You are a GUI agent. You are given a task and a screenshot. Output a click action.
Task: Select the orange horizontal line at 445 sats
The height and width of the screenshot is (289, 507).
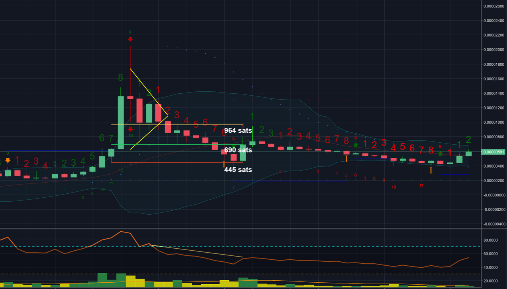click(x=177, y=162)
